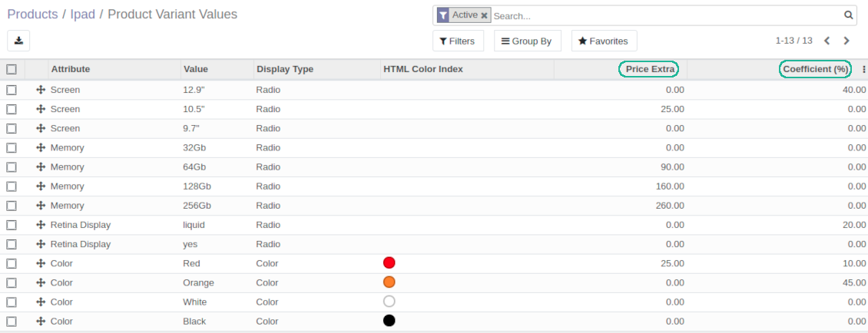Select the Memory 128Gb row checkbox
Screen dimensions: 868x333
click(12, 186)
